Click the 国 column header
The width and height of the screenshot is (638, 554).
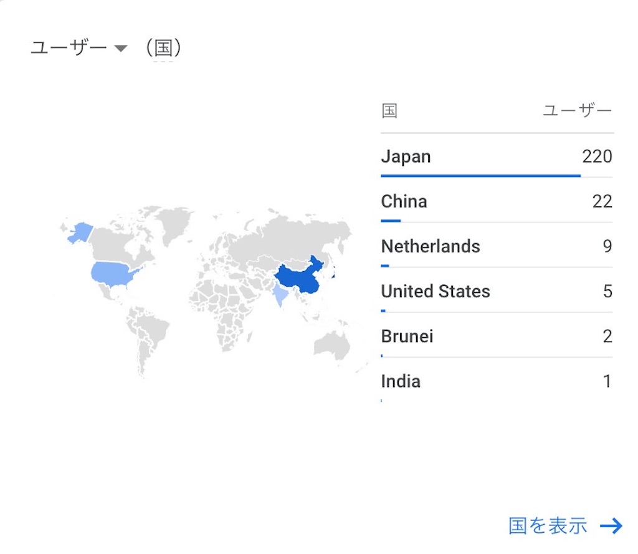click(x=389, y=110)
